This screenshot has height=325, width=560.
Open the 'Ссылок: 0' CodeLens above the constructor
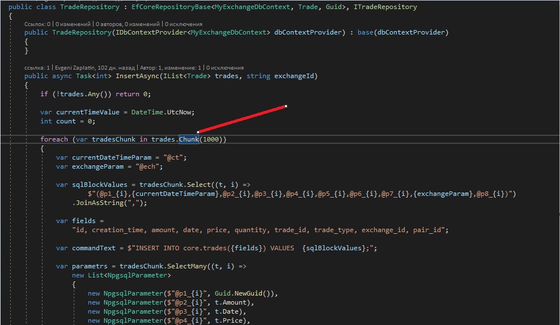pos(37,24)
